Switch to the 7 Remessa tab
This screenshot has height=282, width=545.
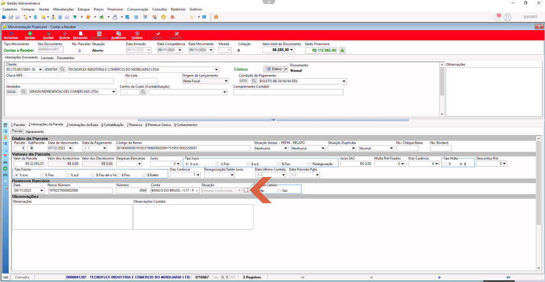point(134,125)
